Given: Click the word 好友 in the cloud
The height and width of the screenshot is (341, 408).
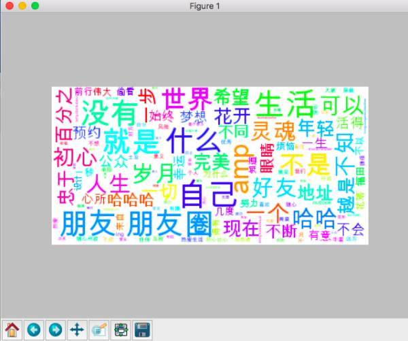Looking at the screenshot, I should (274, 187).
